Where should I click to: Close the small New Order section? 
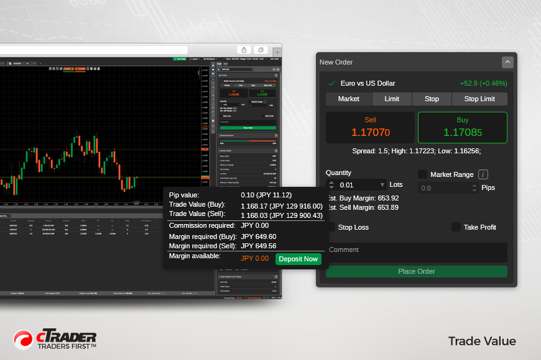click(x=276, y=76)
